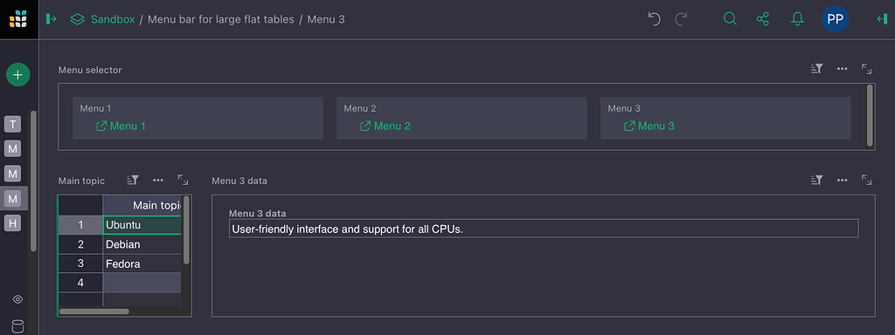Click the redo arrow icon

(681, 19)
